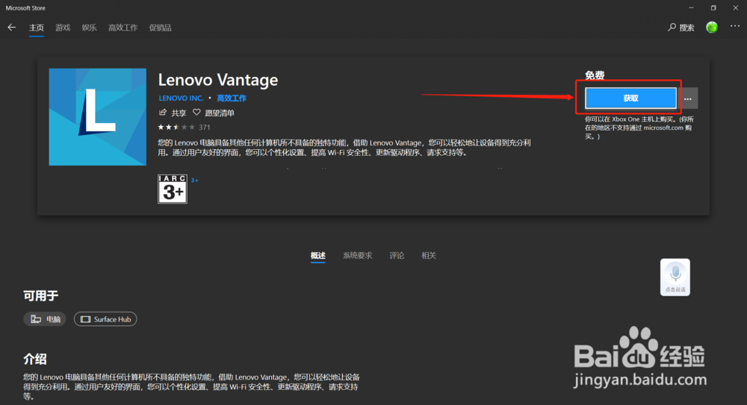Add the app to 愿望清单

click(214, 113)
